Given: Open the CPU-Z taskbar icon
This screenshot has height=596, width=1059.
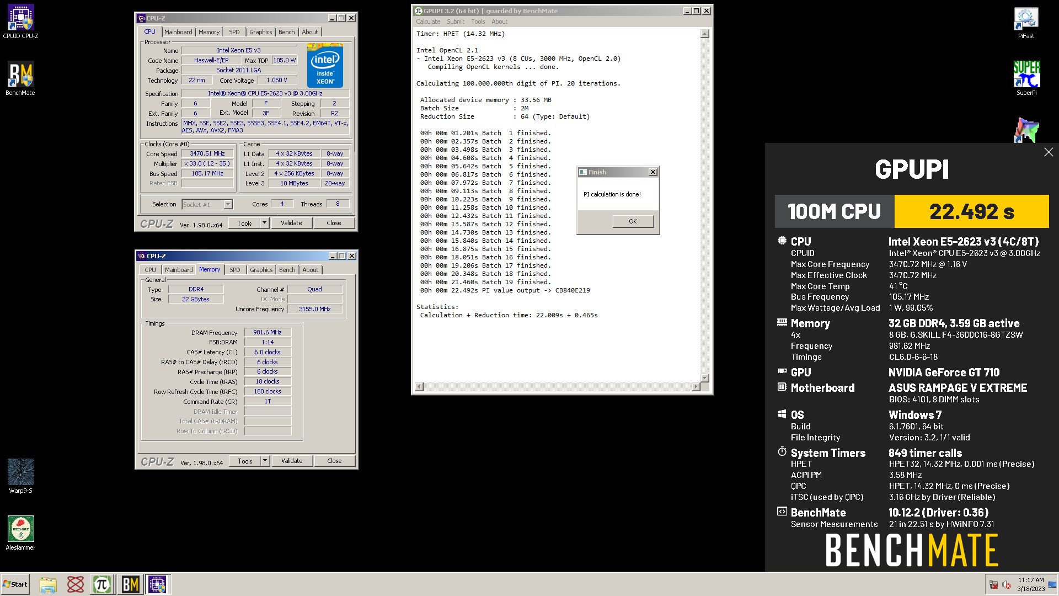Looking at the screenshot, I should click(x=157, y=584).
